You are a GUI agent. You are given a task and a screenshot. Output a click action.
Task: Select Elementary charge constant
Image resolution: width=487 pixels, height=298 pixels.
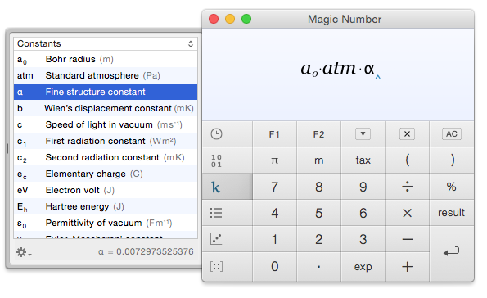coord(106,174)
